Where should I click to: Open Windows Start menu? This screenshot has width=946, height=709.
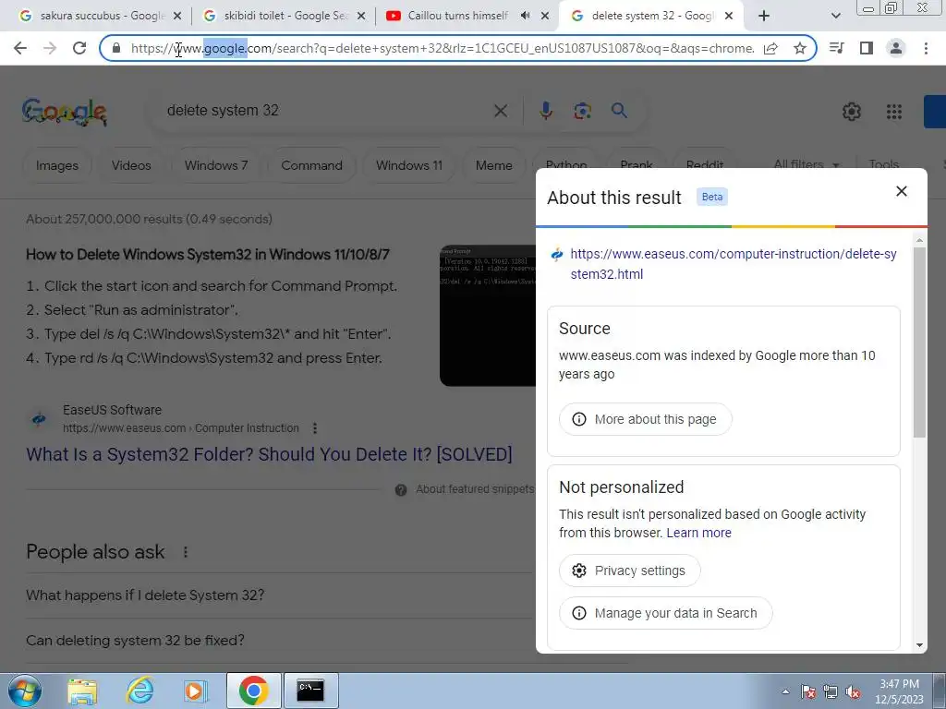click(24, 691)
